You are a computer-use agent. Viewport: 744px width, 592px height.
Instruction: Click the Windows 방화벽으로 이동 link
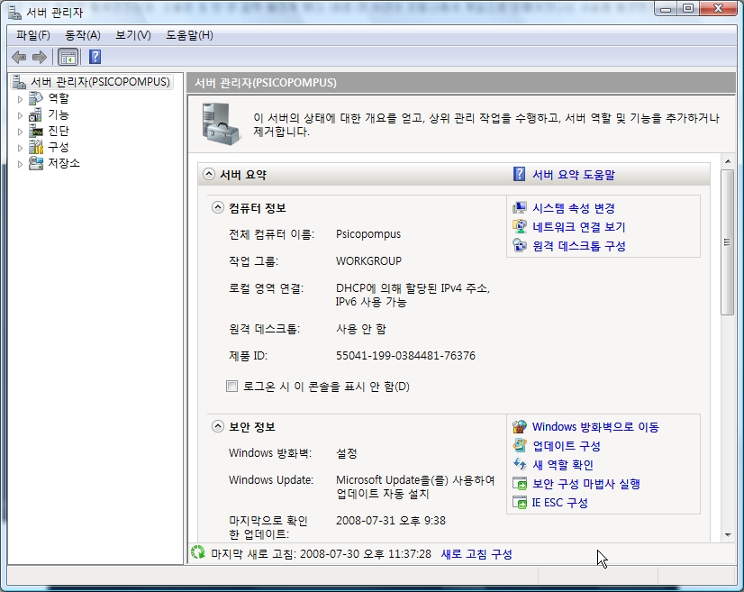595,427
